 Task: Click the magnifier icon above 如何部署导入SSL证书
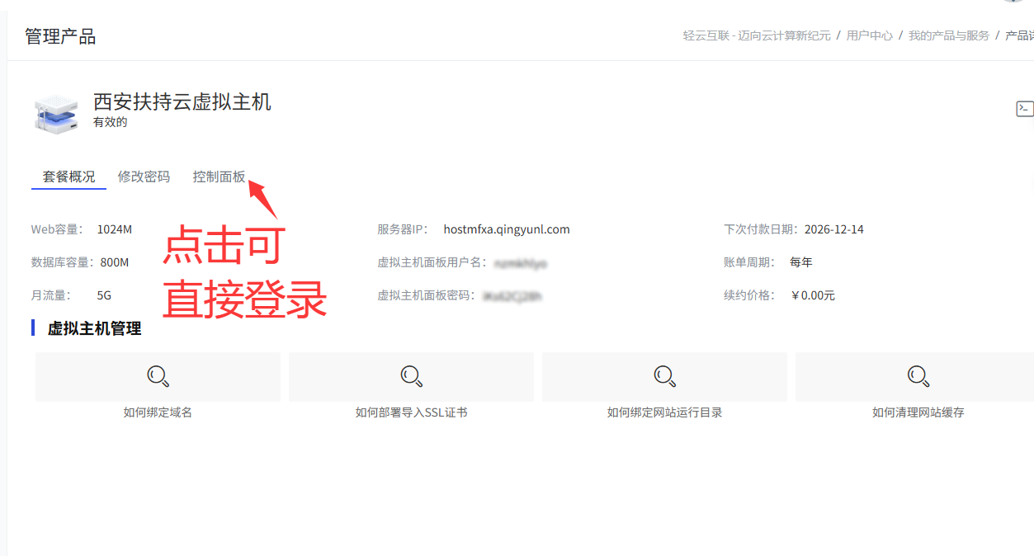pyautogui.click(x=411, y=376)
